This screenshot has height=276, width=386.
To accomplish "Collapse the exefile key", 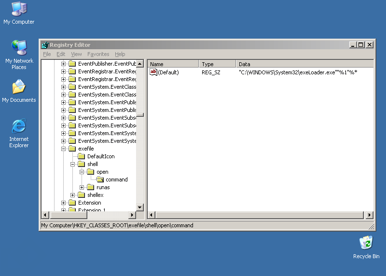I will click(63, 149).
